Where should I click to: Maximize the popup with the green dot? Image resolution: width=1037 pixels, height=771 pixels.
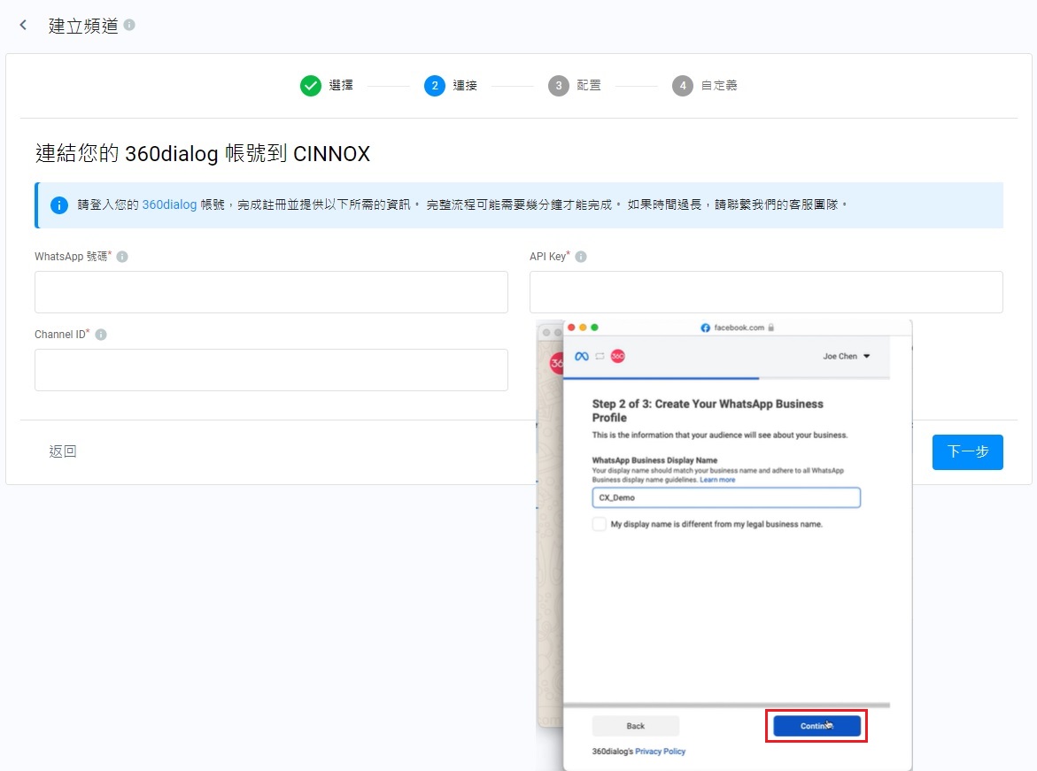(x=594, y=328)
